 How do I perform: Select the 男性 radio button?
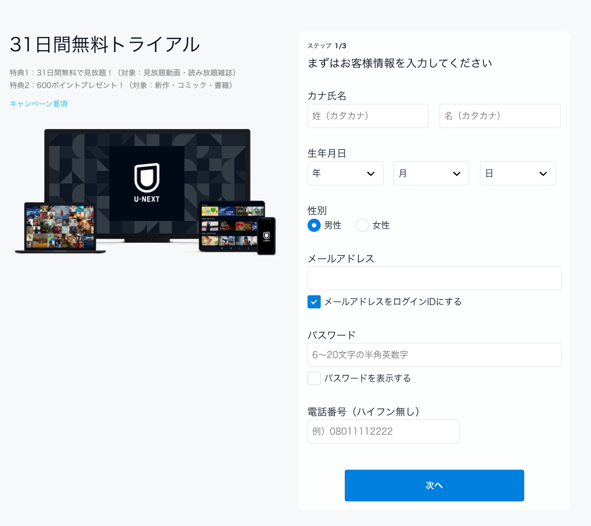(x=314, y=225)
